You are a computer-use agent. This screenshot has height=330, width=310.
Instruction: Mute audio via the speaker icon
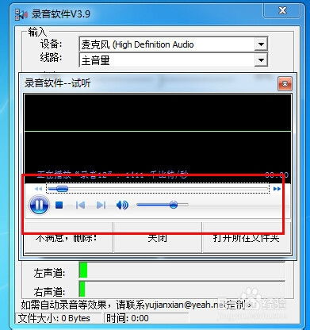pyautogui.click(x=122, y=205)
